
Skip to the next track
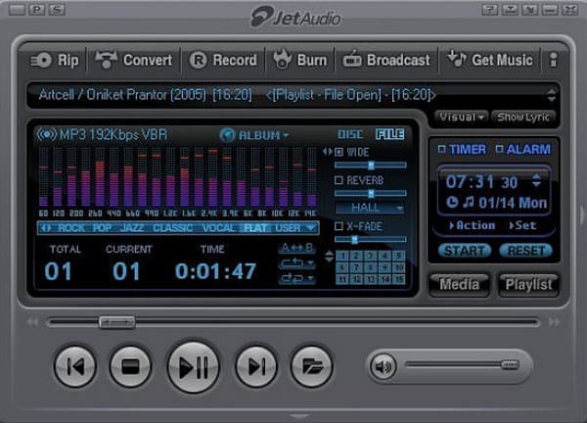[256, 366]
